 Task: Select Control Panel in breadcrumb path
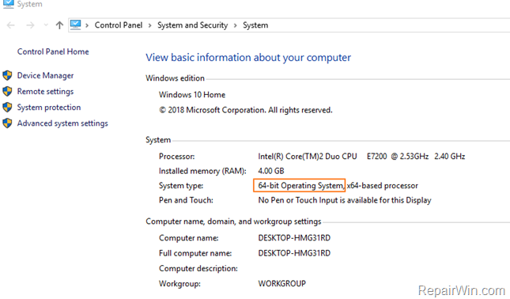119,25
